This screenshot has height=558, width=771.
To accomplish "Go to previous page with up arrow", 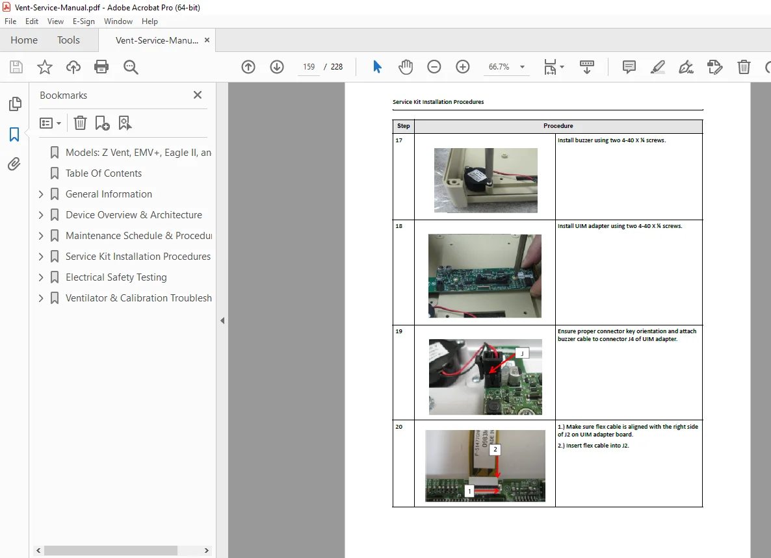I will click(x=248, y=67).
